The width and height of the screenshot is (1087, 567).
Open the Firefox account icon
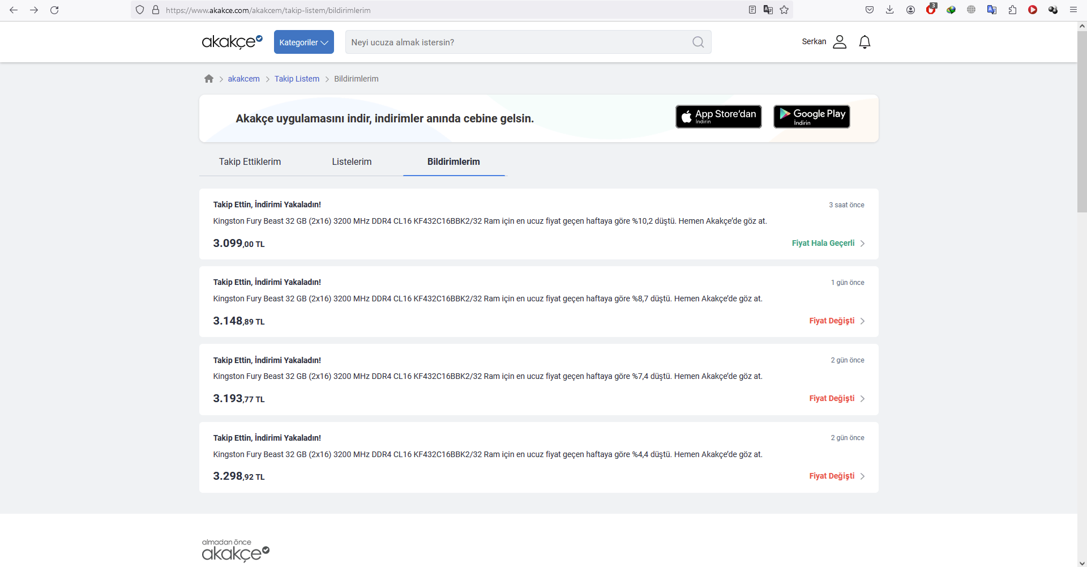pos(910,10)
